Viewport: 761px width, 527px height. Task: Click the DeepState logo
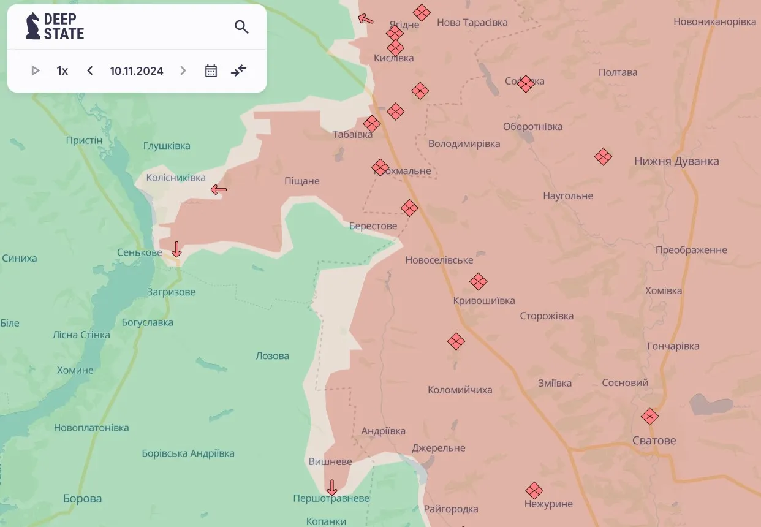[55, 26]
